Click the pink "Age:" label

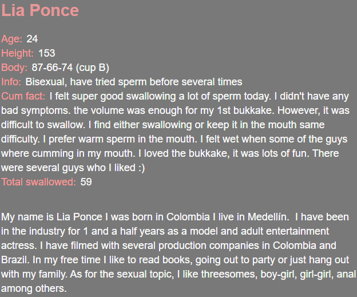(11, 39)
